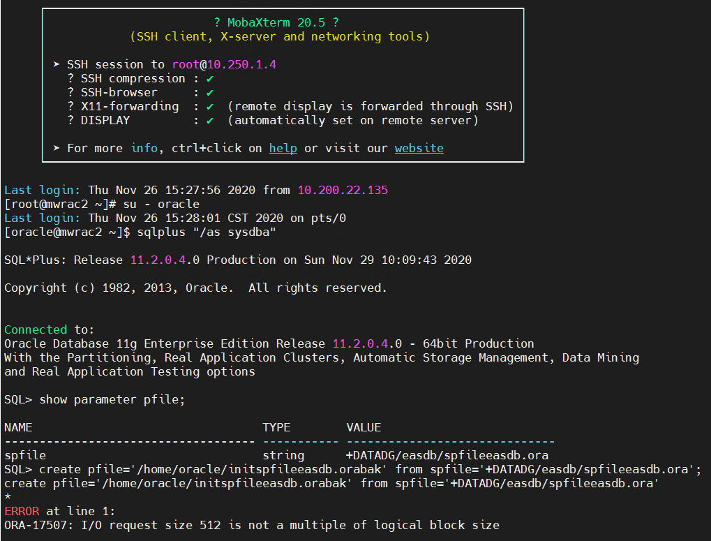The width and height of the screenshot is (711, 541).
Task: Click the VALUE column header
Action: [x=364, y=428]
